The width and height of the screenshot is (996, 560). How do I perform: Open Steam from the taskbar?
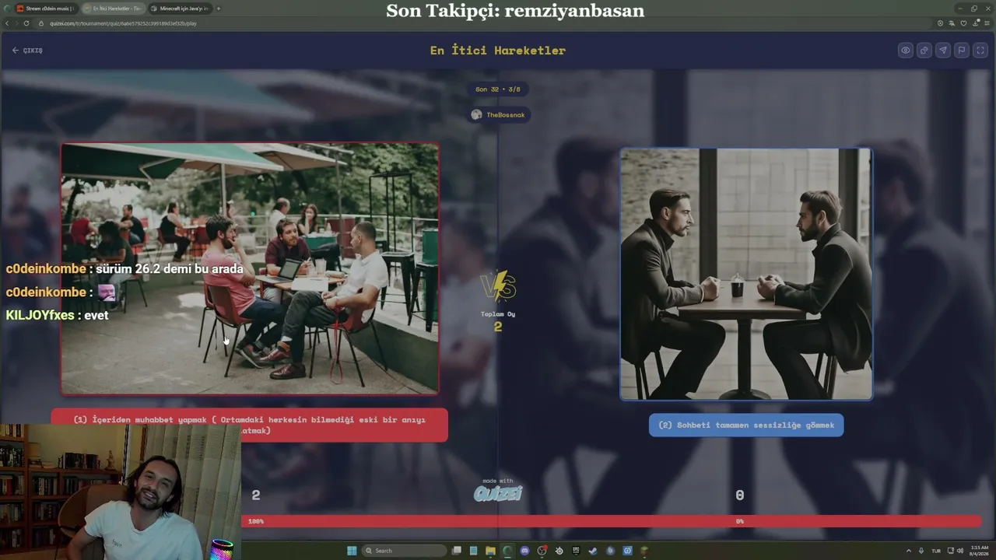pos(593,551)
